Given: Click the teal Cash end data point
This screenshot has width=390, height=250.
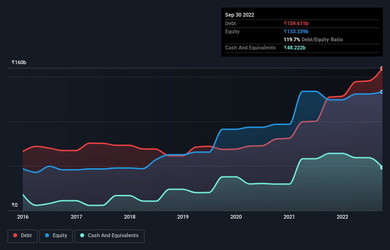Looking at the screenshot, I should coord(382,168).
